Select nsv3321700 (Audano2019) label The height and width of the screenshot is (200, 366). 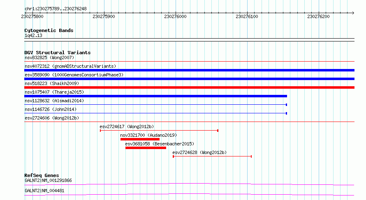tap(148, 135)
